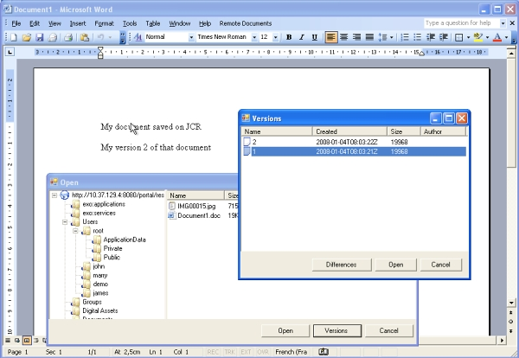Open the Style dropdown showing Normal
519x358 pixels.
[x=191, y=37]
